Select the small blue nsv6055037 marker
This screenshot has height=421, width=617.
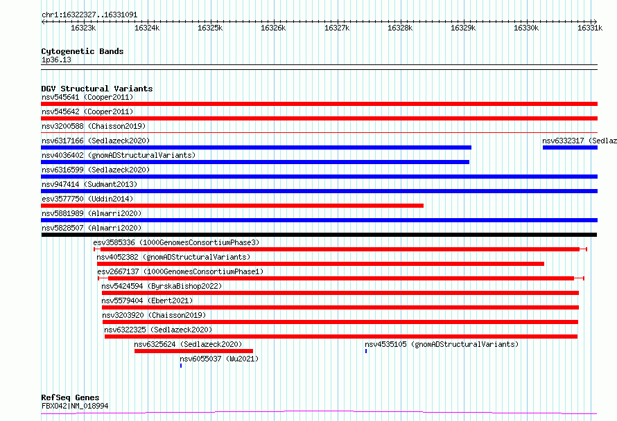point(181,366)
